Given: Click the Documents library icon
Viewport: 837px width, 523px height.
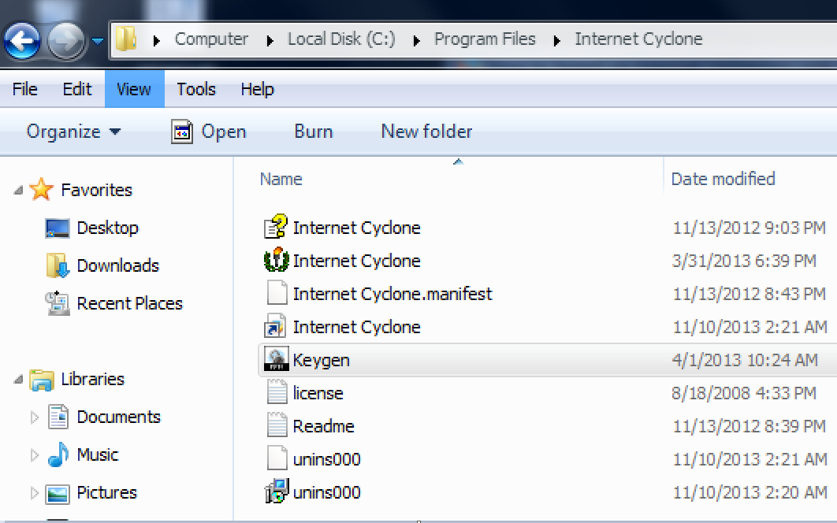Looking at the screenshot, I should [58, 417].
